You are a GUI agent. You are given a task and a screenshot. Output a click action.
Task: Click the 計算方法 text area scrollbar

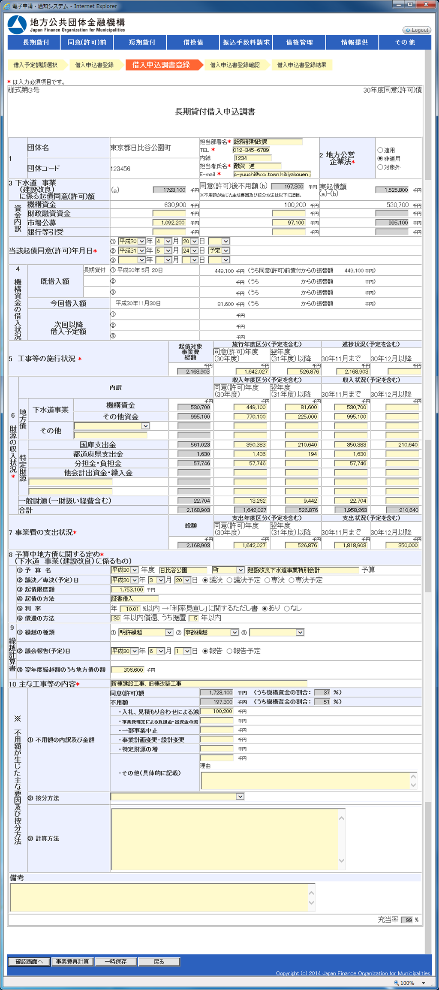(341, 839)
